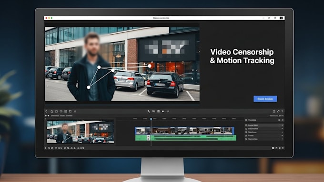The height and width of the screenshot is (182, 324).
Task: Select the camera icon in the center toolbar
Action: [163, 111]
